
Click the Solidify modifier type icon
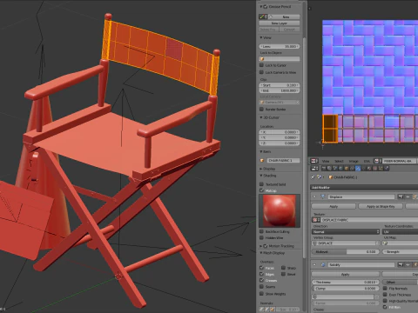[323, 264]
